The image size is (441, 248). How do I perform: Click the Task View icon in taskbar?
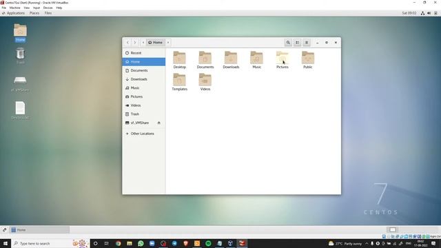pos(107,243)
